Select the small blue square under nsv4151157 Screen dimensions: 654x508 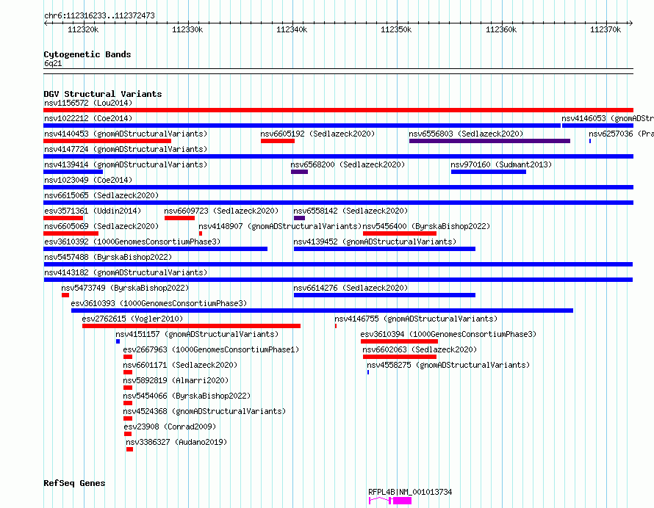click(x=118, y=341)
